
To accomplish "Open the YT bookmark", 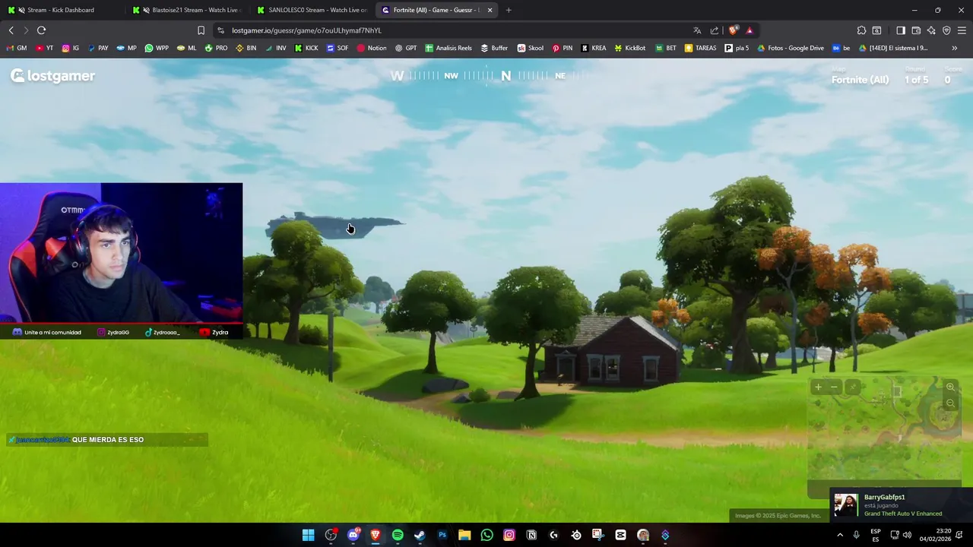I will click(x=44, y=48).
